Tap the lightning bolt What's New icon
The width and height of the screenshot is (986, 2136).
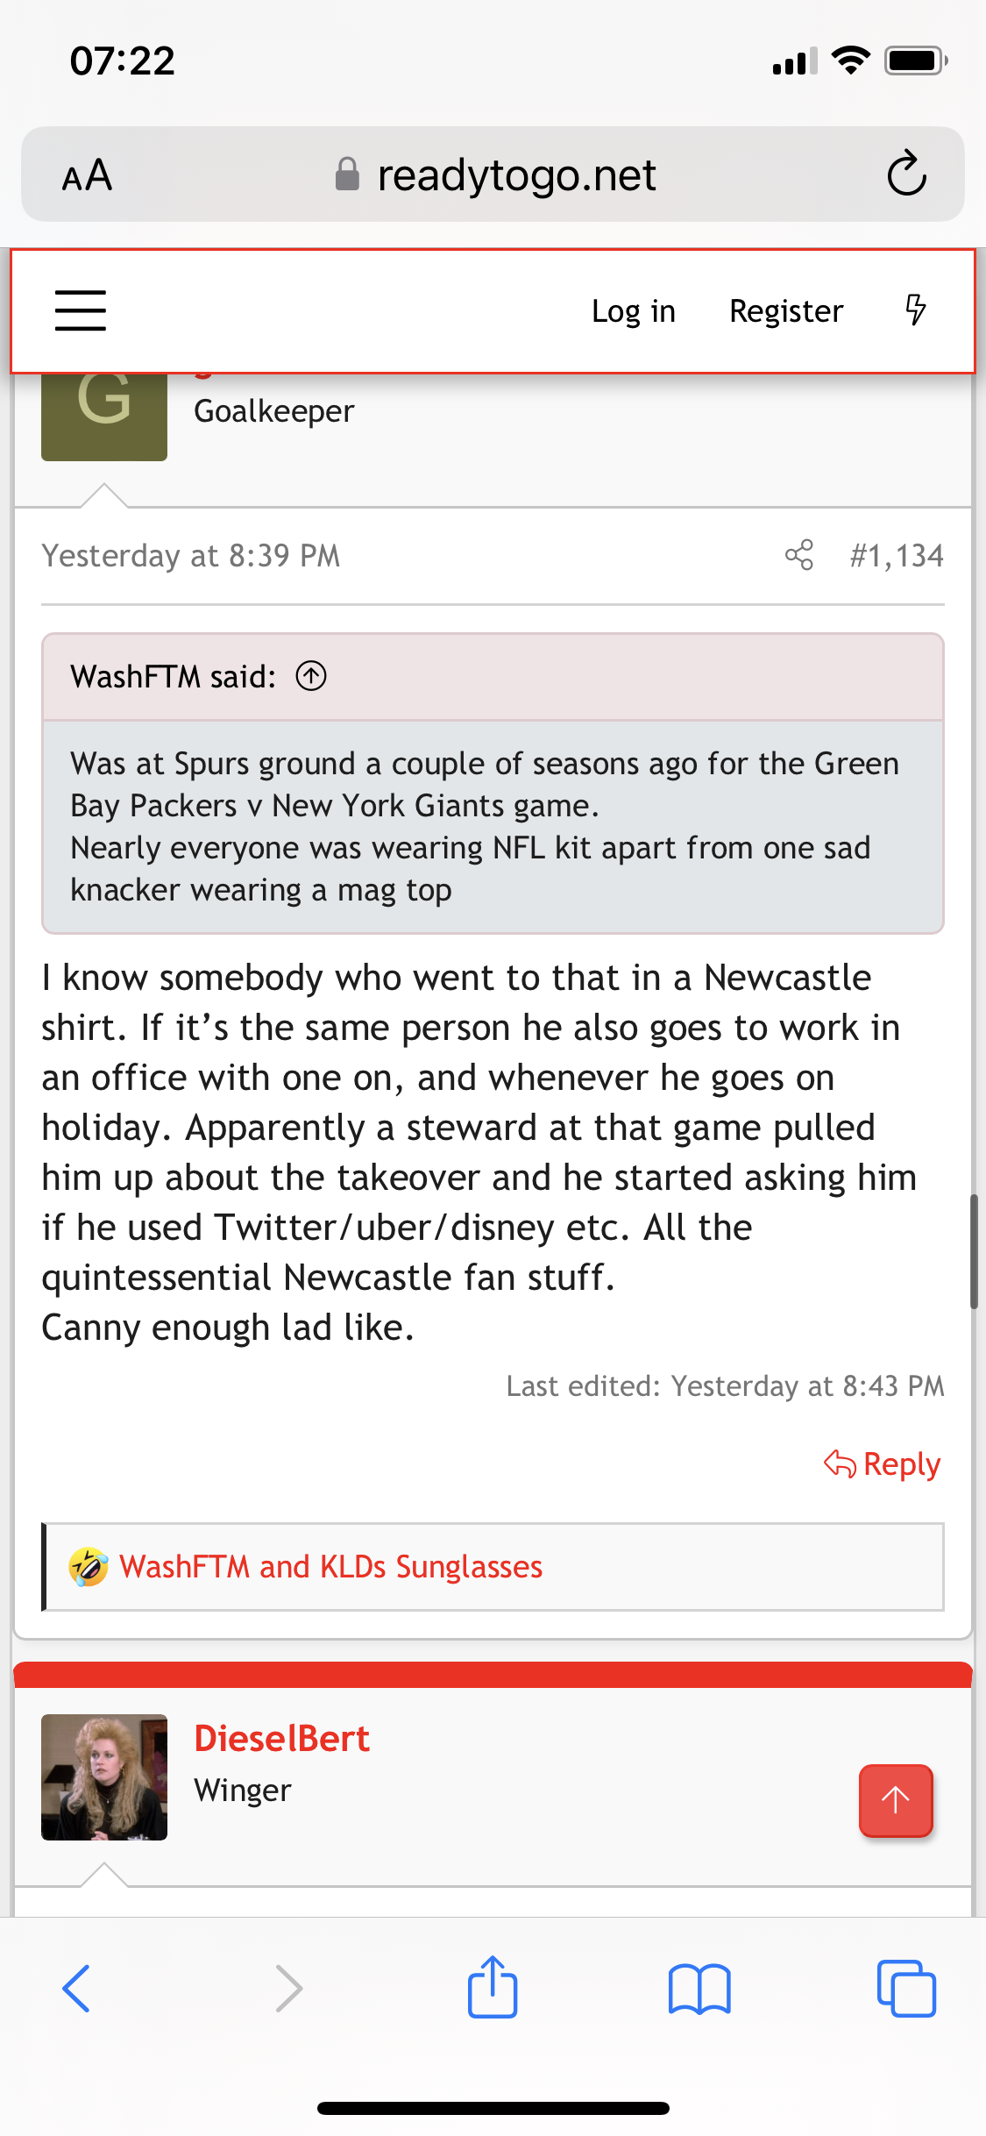pos(915,310)
